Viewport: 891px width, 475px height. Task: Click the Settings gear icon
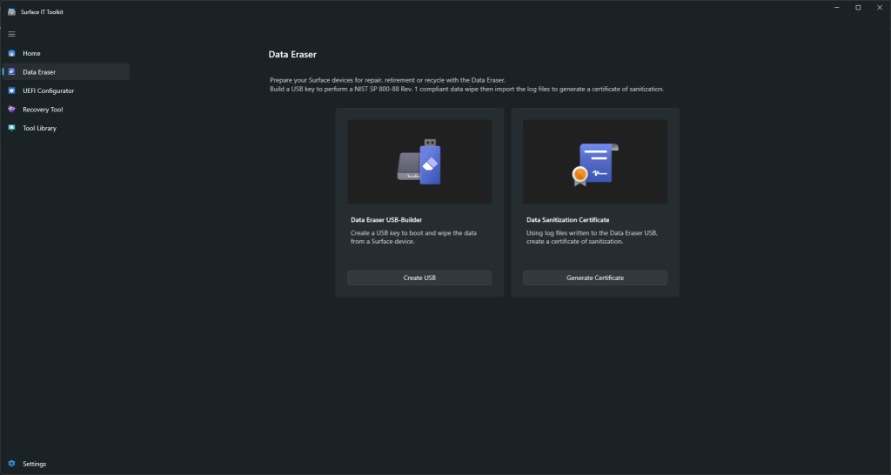tap(11, 464)
